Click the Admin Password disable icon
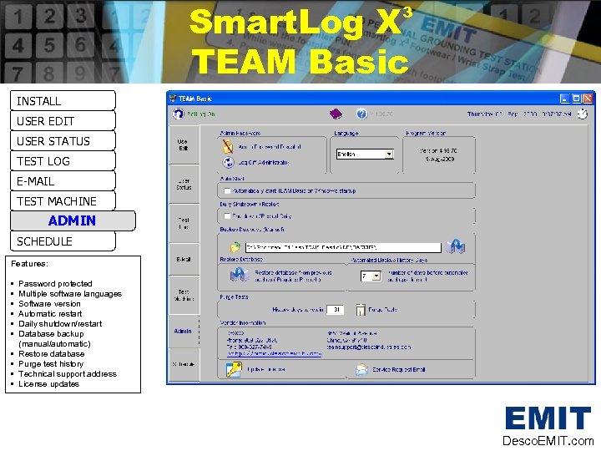The height and width of the screenshot is (451, 601). 228,146
